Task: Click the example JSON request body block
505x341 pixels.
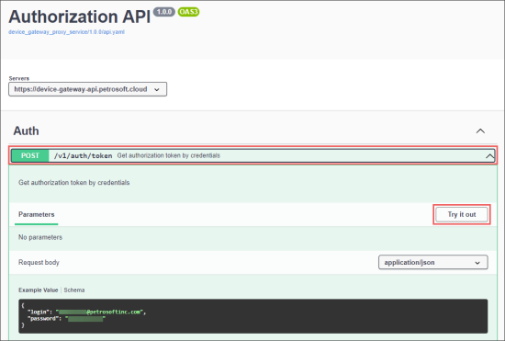Action: (253, 316)
